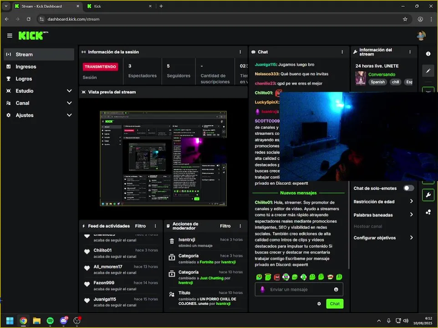Click the TRANSMITIENDO status badge
The height and width of the screenshot is (328, 438).
[100, 67]
